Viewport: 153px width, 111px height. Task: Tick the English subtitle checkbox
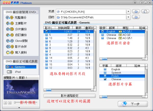(x=105, y=69)
